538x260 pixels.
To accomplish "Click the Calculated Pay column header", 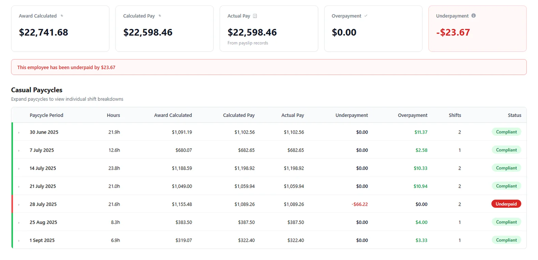I will click(239, 115).
